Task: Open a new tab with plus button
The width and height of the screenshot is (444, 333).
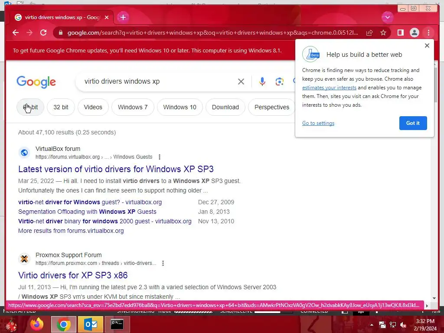Action: (x=123, y=17)
